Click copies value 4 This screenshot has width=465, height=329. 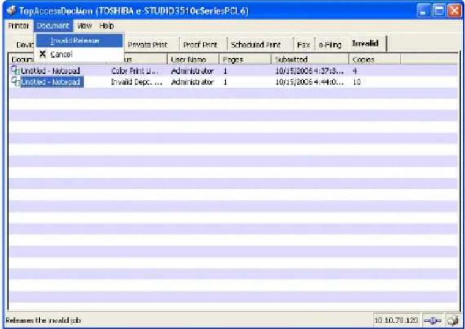[x=355, y=70]
